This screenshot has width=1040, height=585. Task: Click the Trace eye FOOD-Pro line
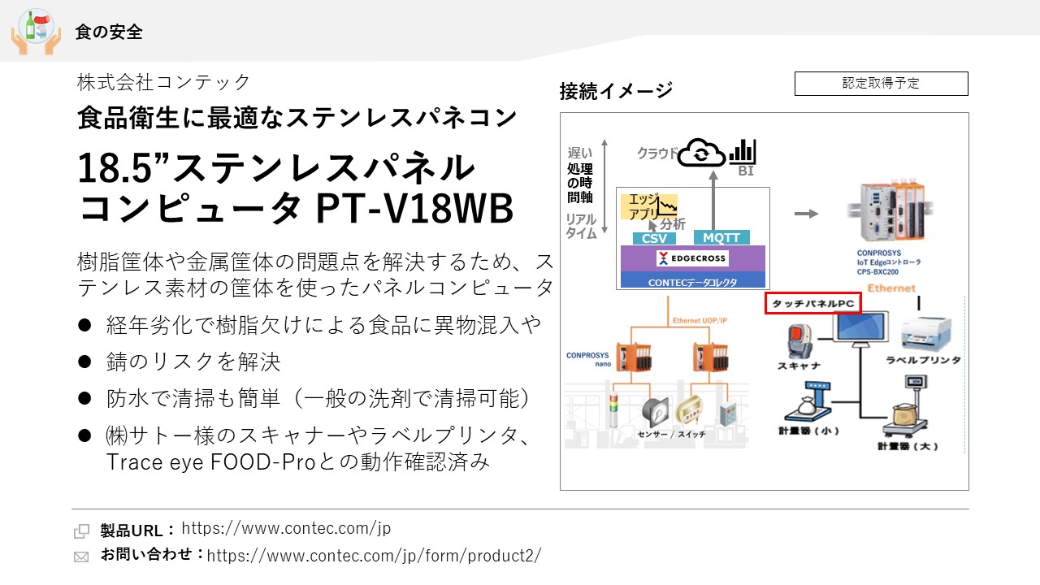coord(298,462)
